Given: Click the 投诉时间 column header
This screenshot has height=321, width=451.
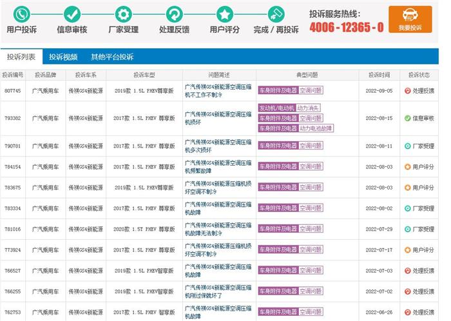Looking at the screenshot, I should tap(379, 74).
